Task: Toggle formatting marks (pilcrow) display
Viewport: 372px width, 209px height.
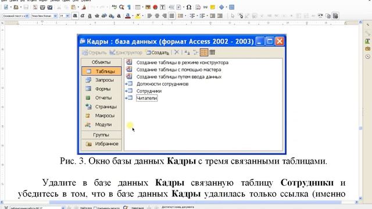Action: 129,8
